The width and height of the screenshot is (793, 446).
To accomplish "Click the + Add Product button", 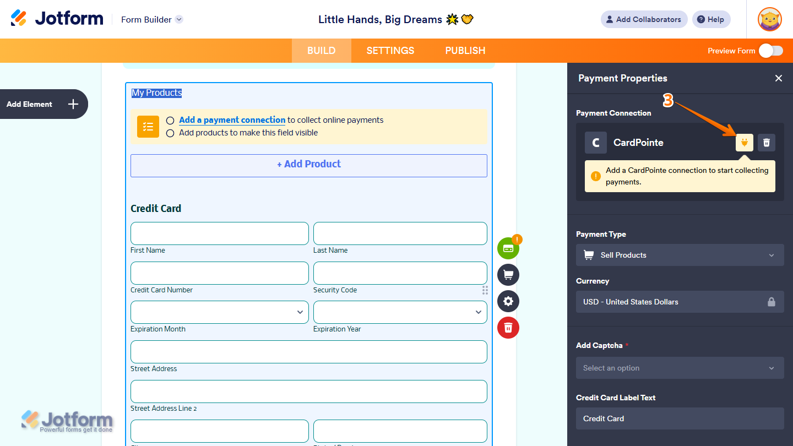I will pos(309,166).
